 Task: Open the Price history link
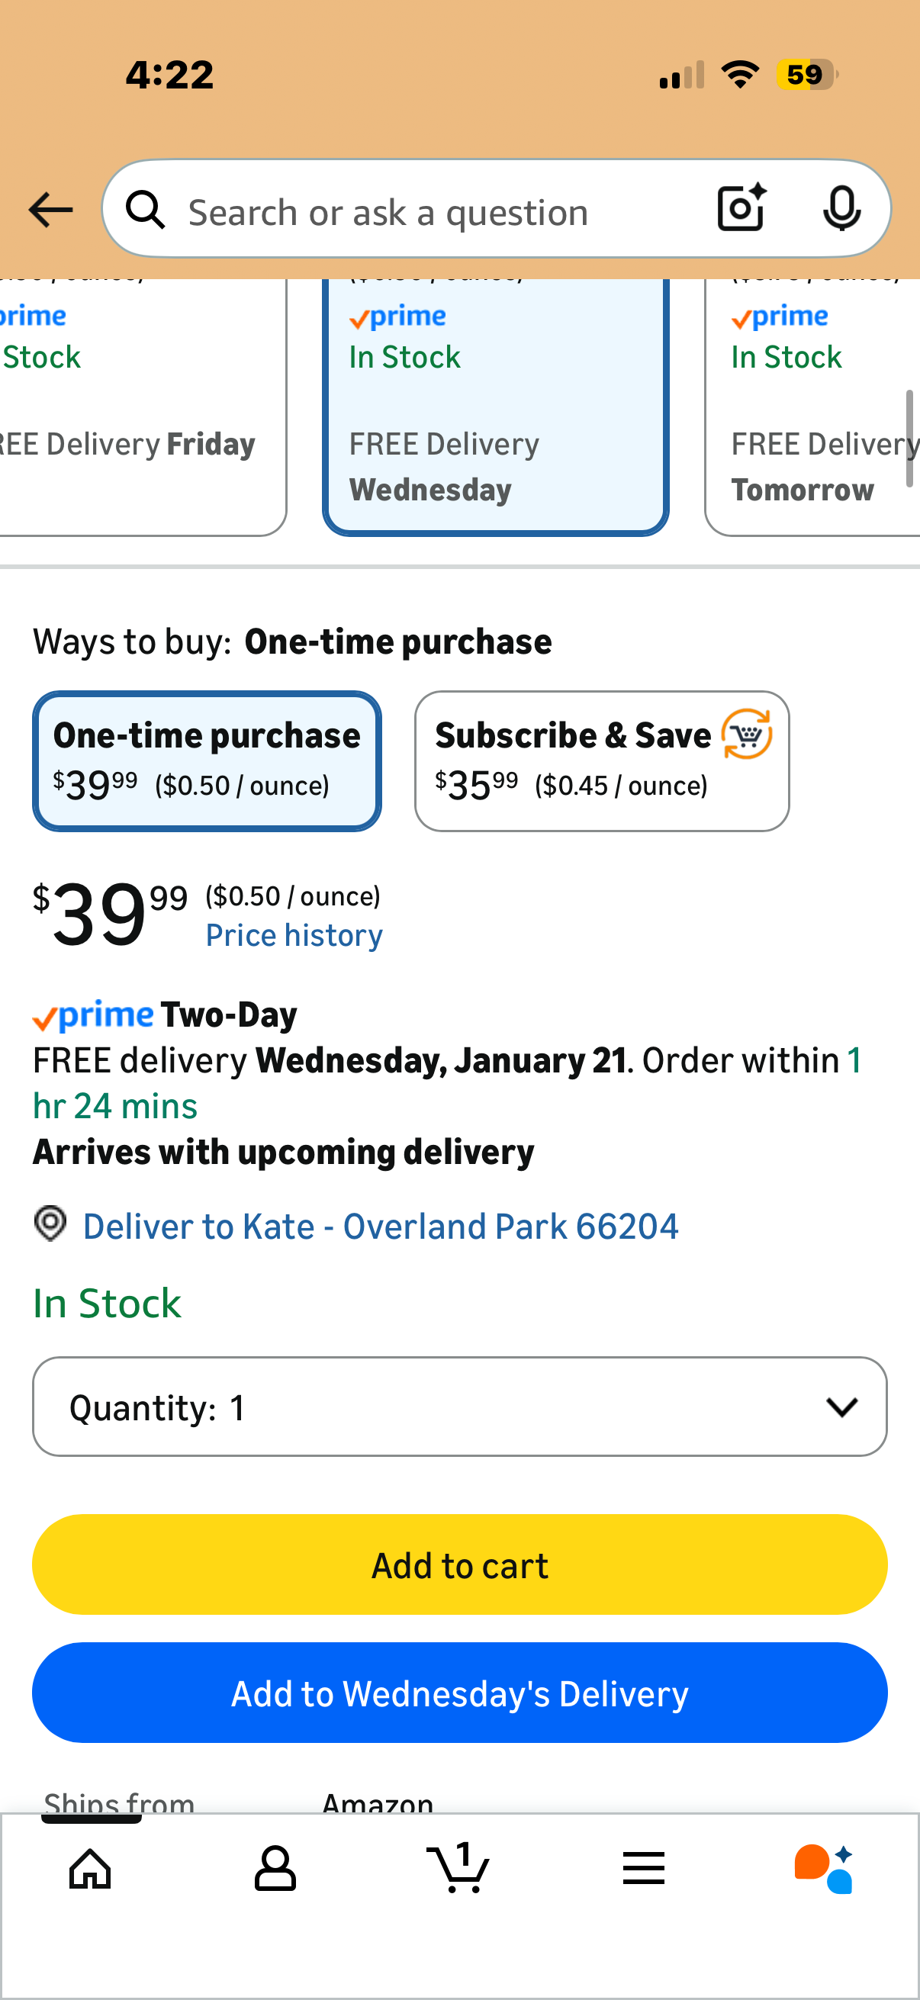[x=294, y=936]
